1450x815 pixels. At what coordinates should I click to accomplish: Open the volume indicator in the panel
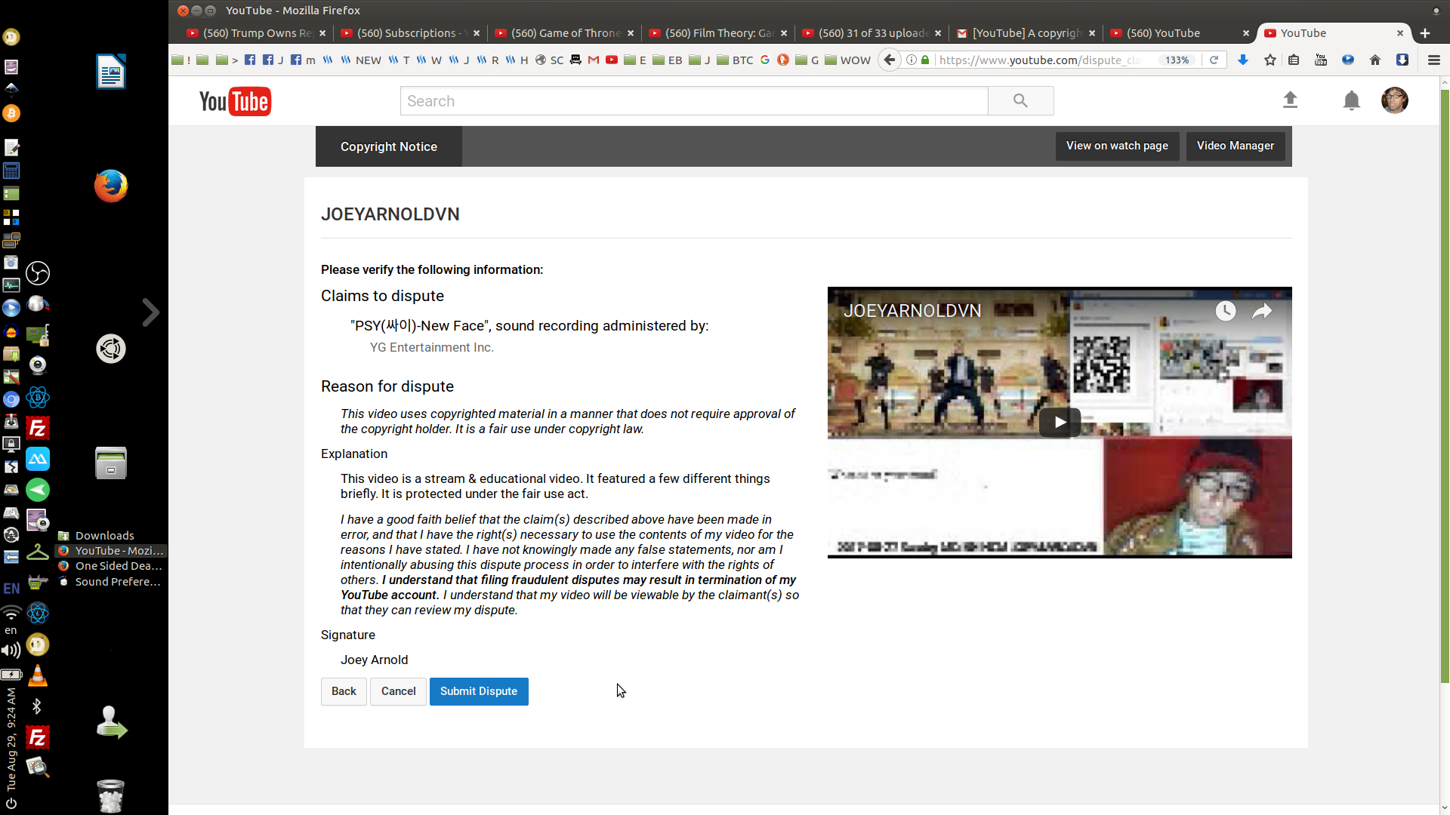point(11,650)
